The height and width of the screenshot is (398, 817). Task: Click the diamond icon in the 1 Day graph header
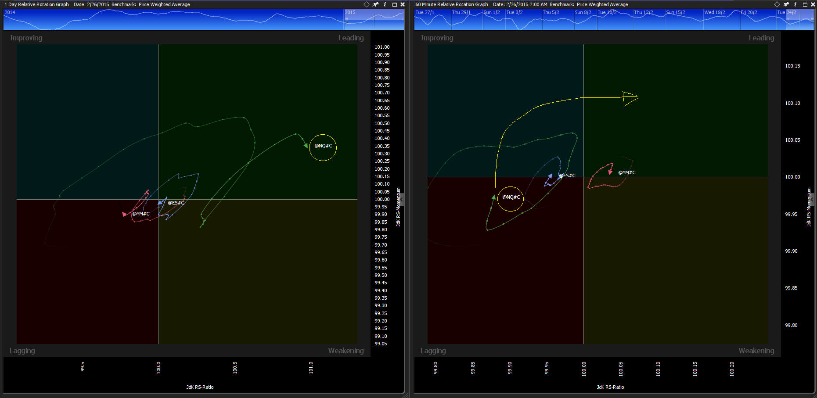point(367,4)
